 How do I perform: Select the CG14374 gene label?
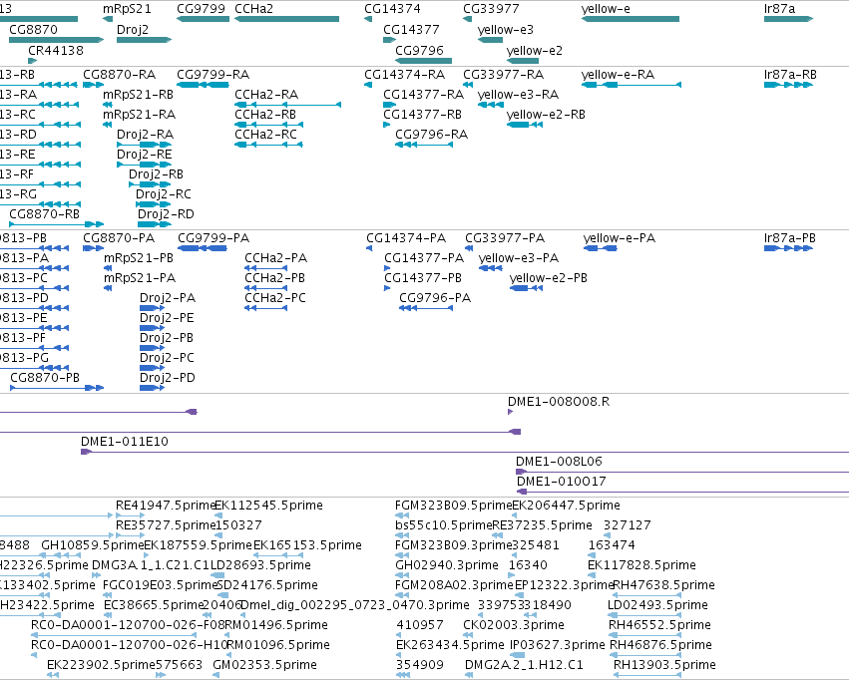coord(392,9)
